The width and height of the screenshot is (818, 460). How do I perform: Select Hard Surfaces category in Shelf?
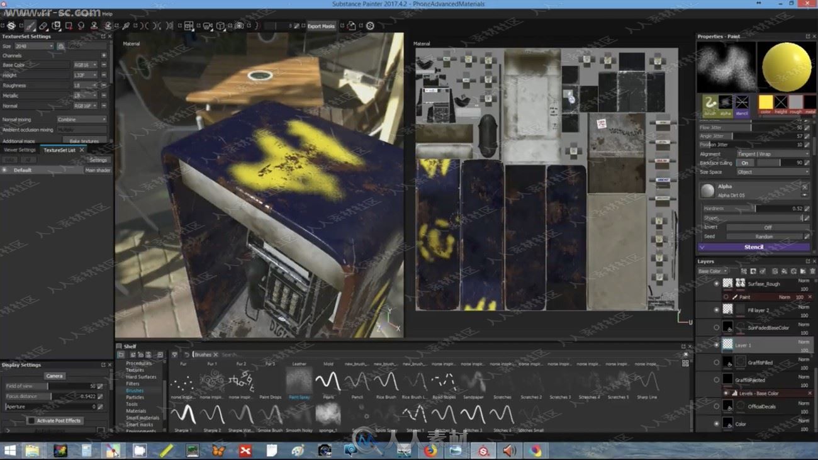click(x=141, y=377)
